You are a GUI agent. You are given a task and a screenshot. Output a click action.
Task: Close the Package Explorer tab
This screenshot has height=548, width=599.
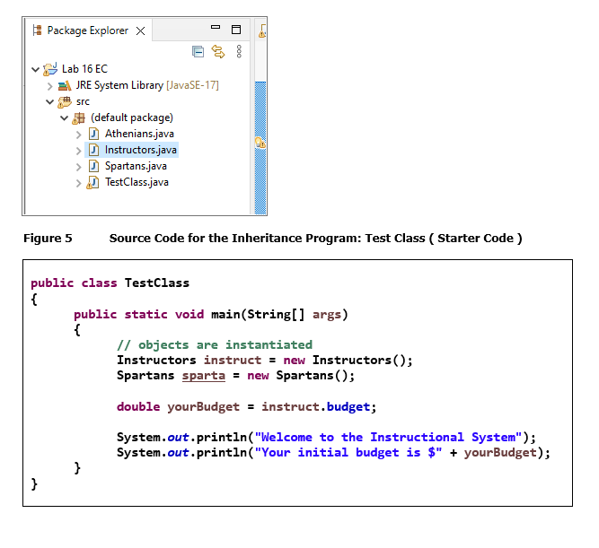[141, 30]
